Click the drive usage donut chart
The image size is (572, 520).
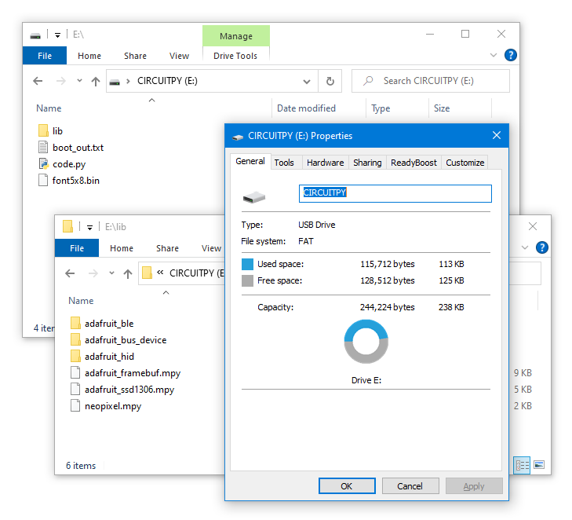(x=366, y=342)
